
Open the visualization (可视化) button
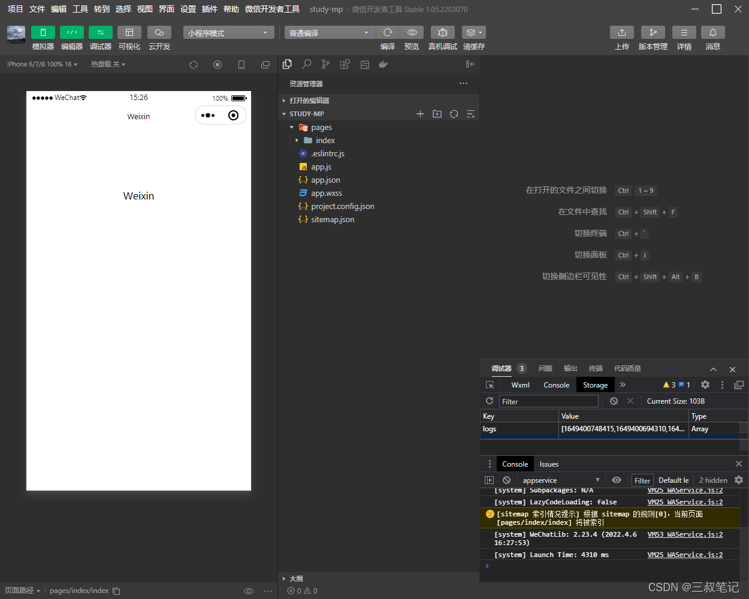click(129, 32)
